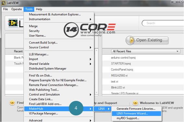Viewport: 184px width, 122px height.
Task: Choose Create Data Link...
Action: point(59,99)
